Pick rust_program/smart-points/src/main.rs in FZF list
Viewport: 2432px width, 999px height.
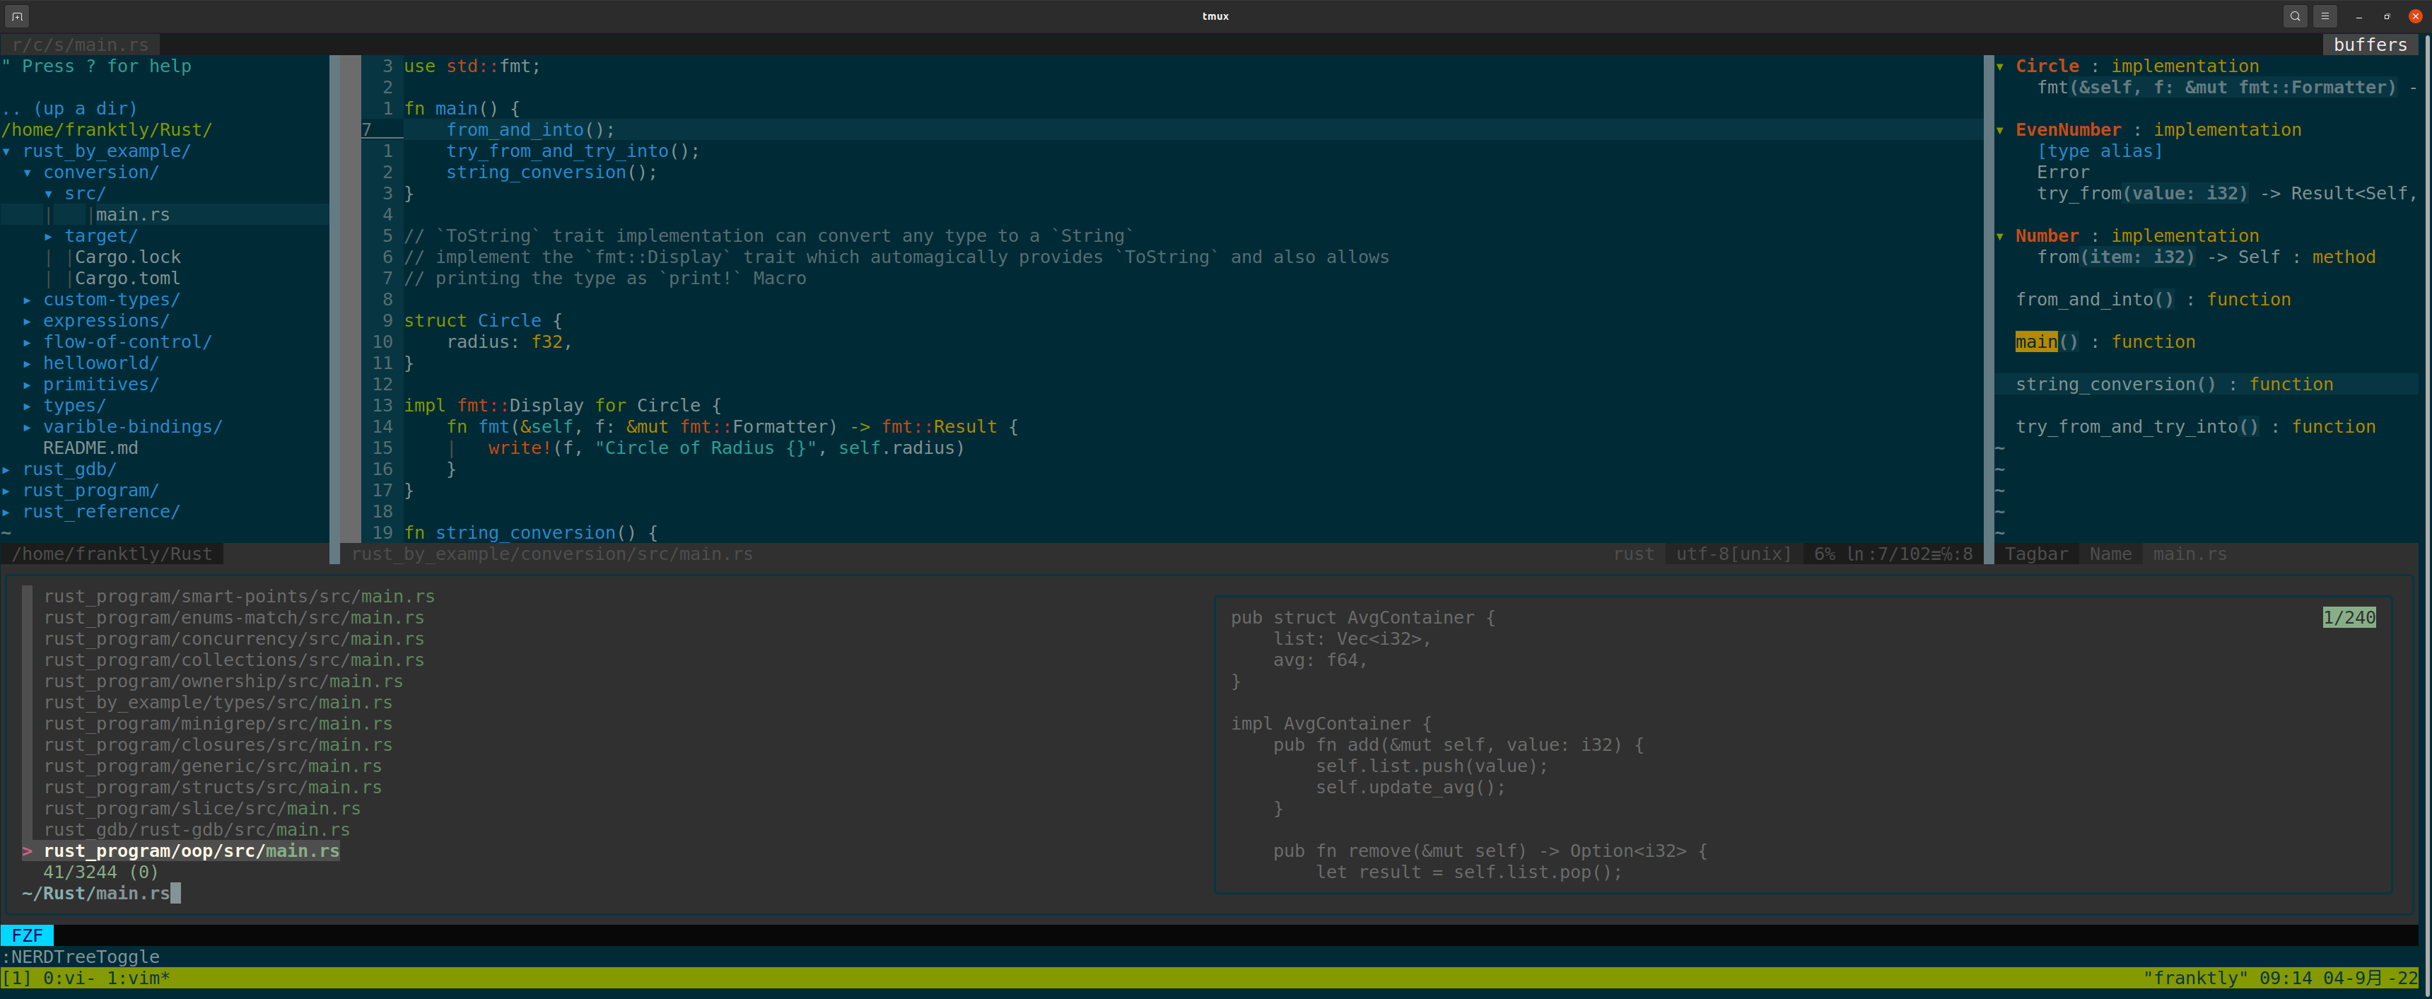239,597
